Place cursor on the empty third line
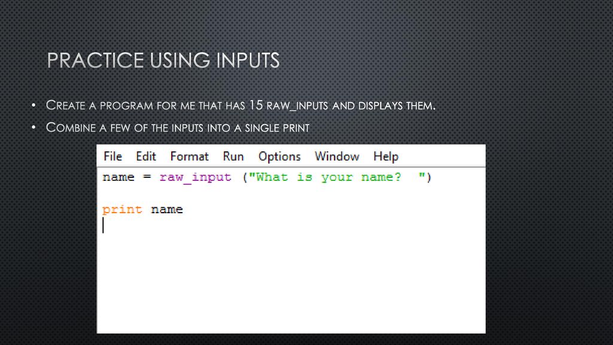This screenshot has width=613, height=345. 103,225
